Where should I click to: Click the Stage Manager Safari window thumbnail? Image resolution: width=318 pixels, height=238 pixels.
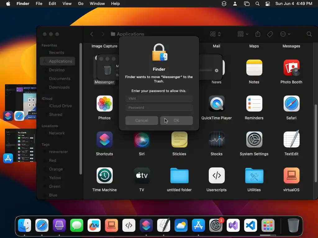(x=20, y=102)
